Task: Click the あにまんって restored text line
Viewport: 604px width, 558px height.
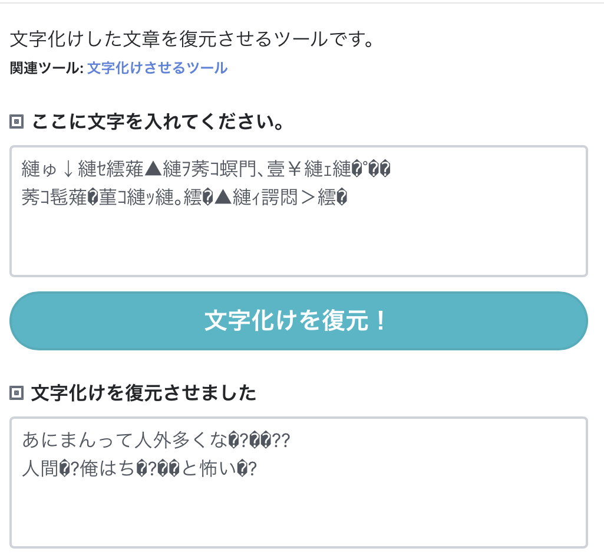Action: (156, 440)
